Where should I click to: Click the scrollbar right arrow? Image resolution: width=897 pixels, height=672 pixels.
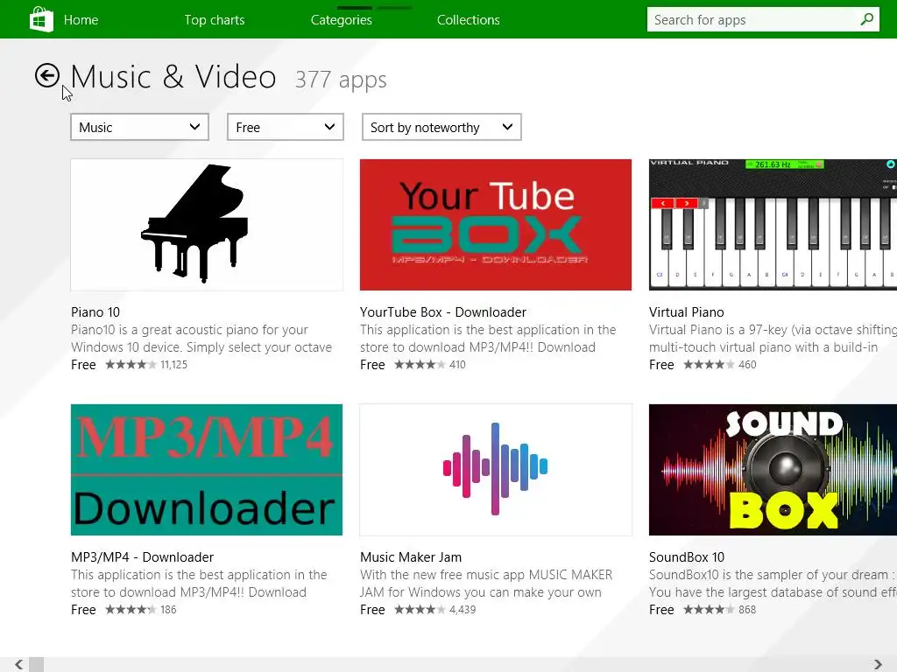878,665
